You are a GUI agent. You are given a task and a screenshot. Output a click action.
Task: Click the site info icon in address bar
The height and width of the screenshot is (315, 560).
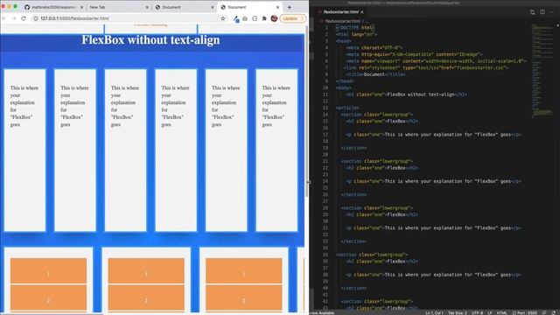35,18
